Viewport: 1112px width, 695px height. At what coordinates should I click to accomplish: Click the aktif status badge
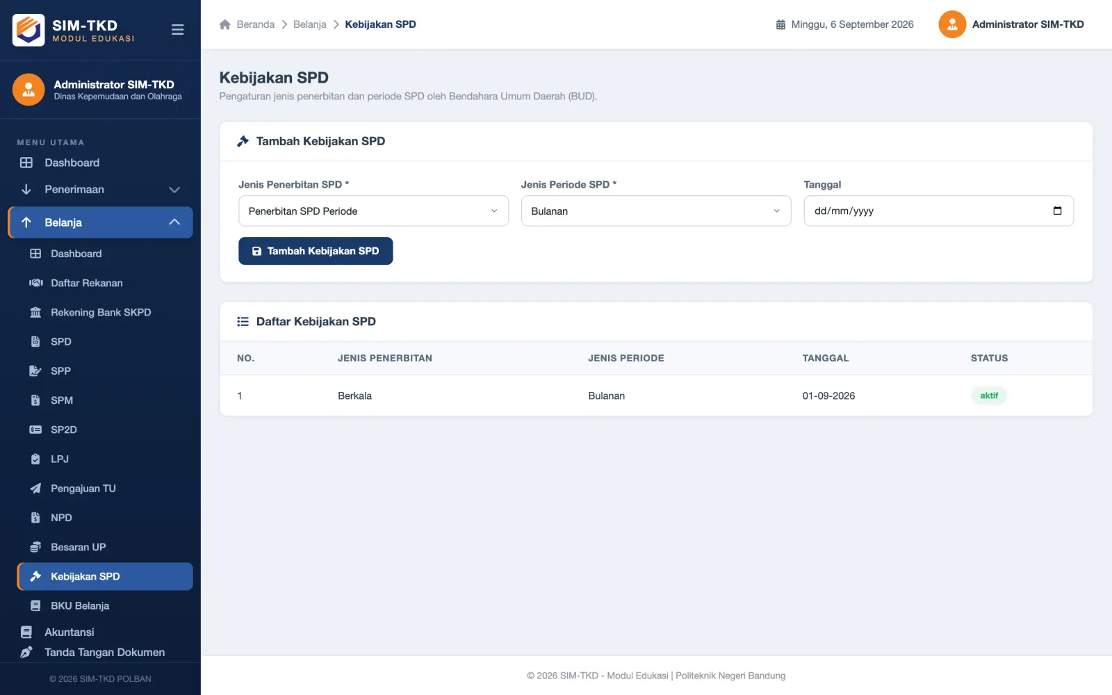[x=989, y=395]
